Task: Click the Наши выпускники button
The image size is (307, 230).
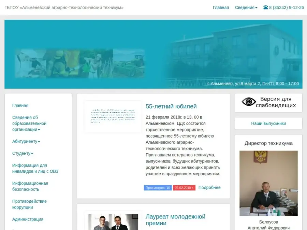Action: 268,123
